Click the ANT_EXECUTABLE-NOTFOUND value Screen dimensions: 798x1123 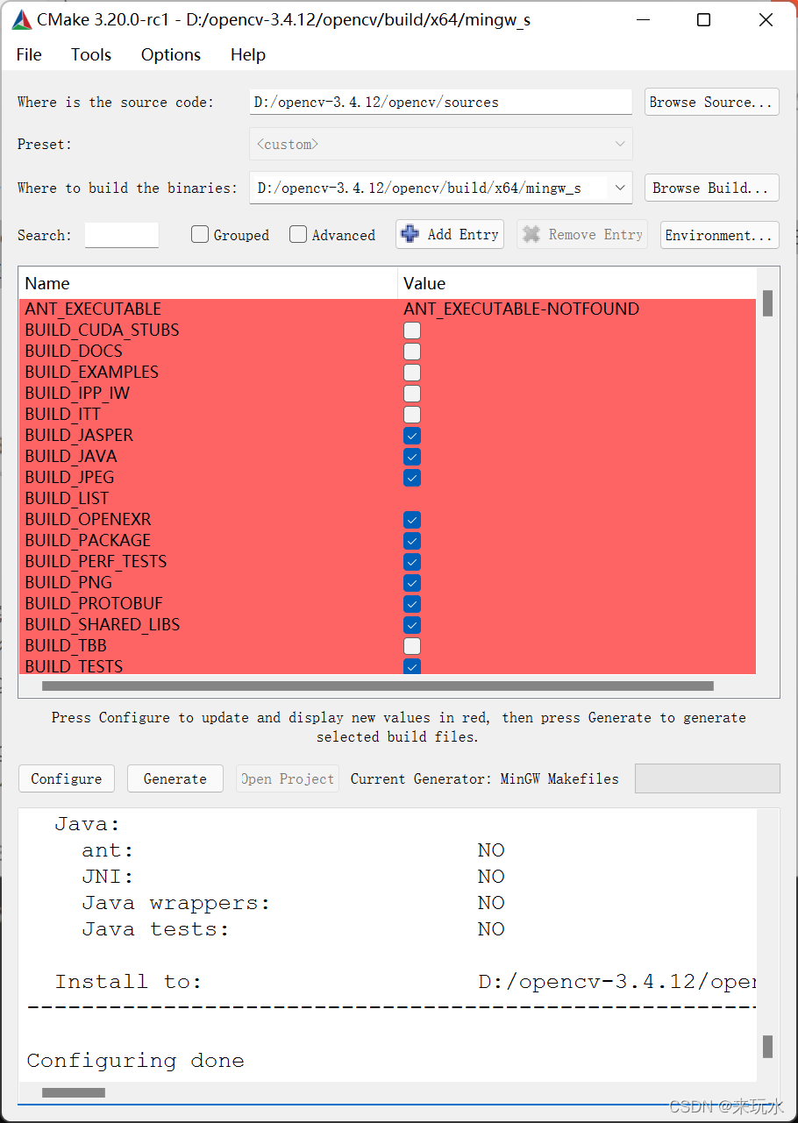521,309
